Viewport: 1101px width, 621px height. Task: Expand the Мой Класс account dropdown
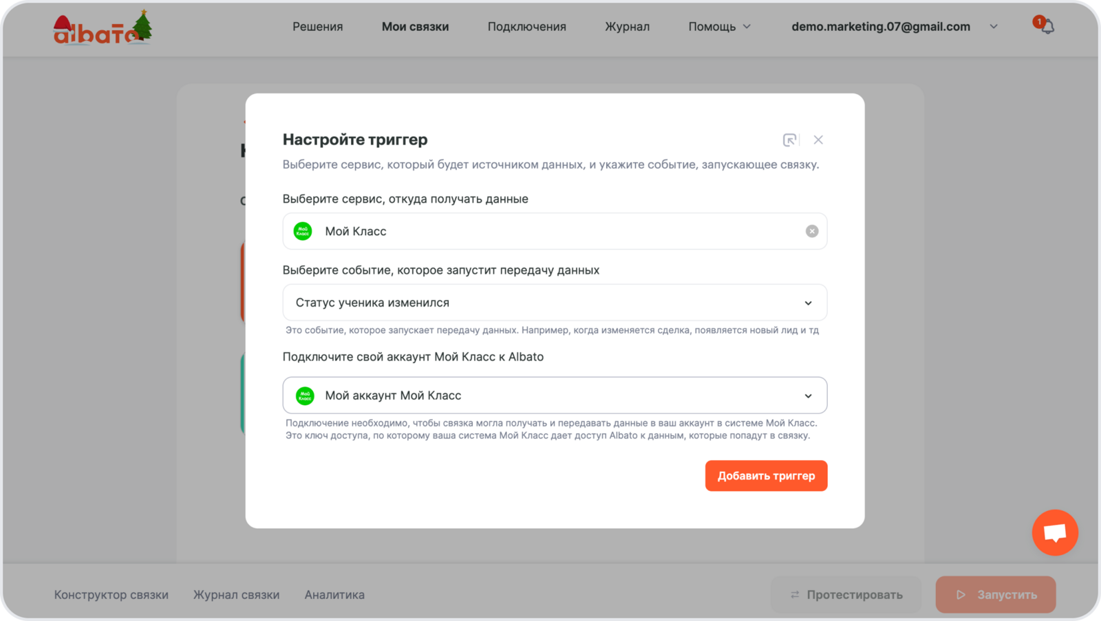pyautogui.click(x=808, y=395)
